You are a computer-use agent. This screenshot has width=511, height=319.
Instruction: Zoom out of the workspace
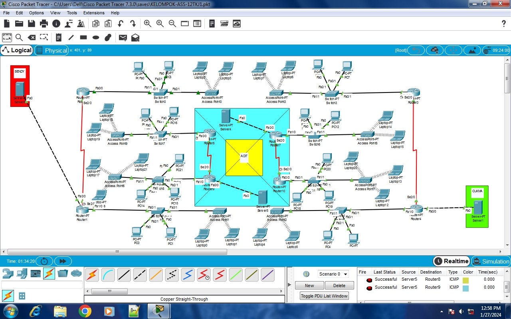pyautogui.click(x=172, y=24)
